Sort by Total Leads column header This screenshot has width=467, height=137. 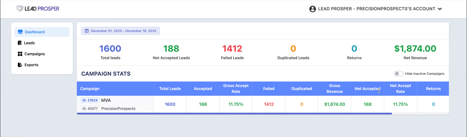[x=170, y=89]
